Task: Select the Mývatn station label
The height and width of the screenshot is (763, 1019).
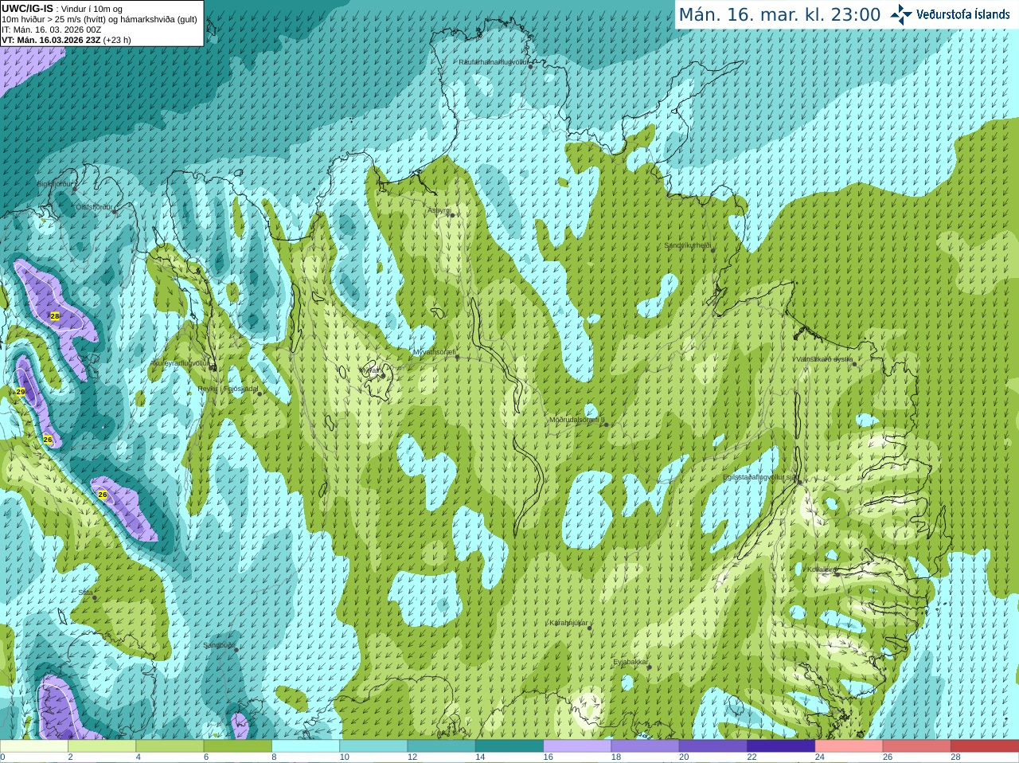Action: tap(371, 370)
